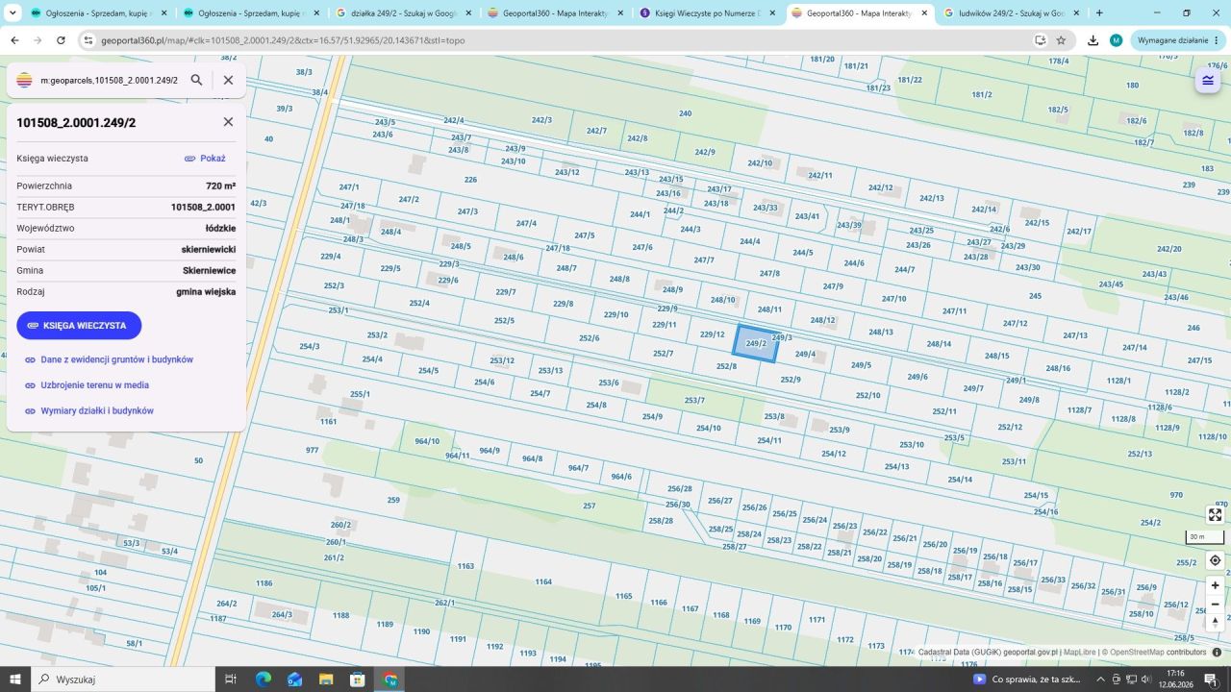Open network settings in system tray
Viewport: 1231px width, 692px height.
[1131, 680]
